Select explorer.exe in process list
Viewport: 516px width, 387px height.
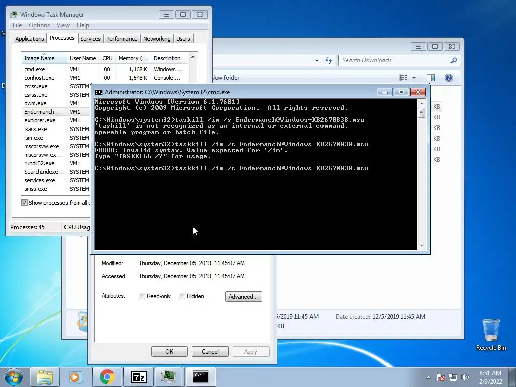(x=56, y=120)
